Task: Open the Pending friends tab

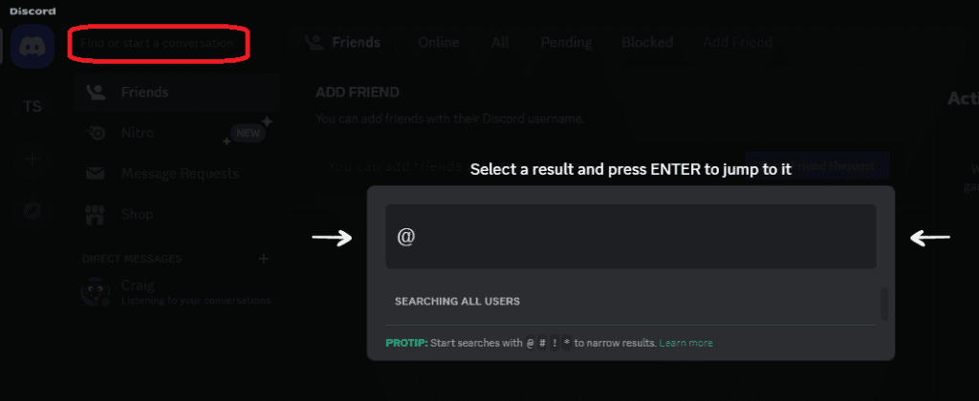Action: 566,42
